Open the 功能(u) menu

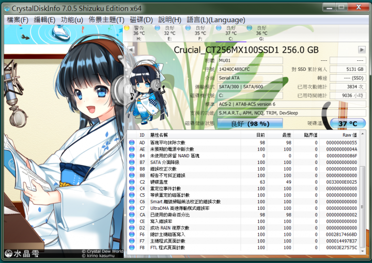pyautogui.click(x=72, y=20)
